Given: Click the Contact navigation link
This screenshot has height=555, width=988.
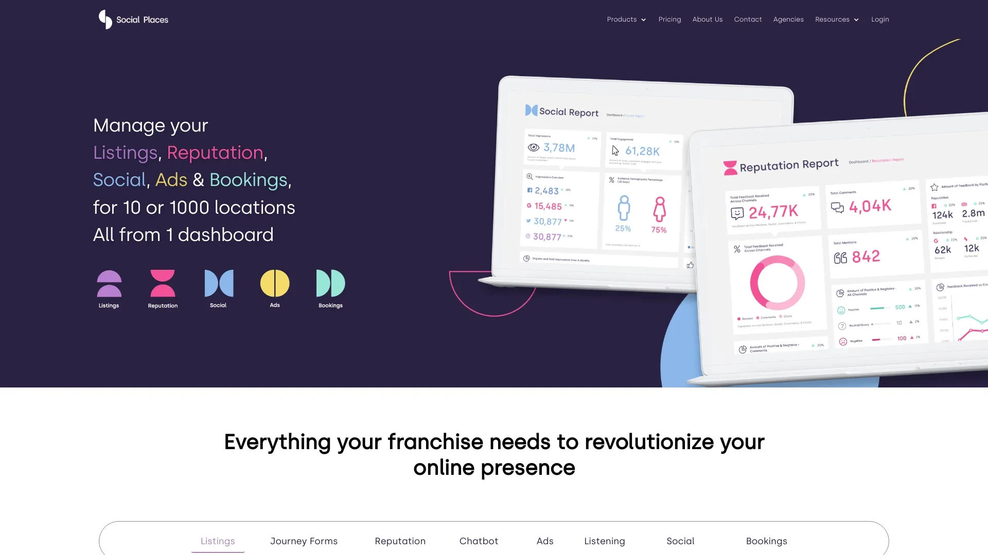Looking at the screenshot, I should pos(748,19).
